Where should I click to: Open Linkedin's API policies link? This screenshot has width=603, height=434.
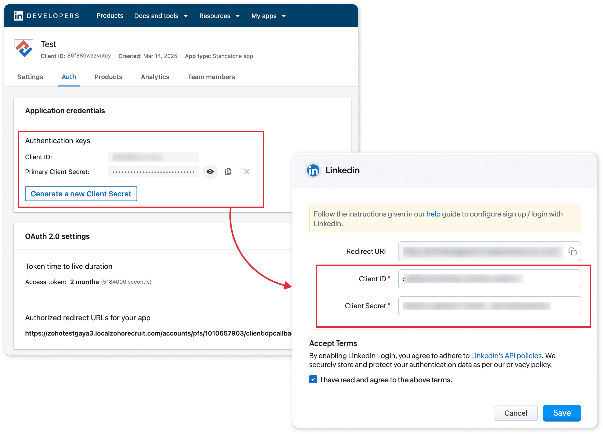tap(506, 356)
